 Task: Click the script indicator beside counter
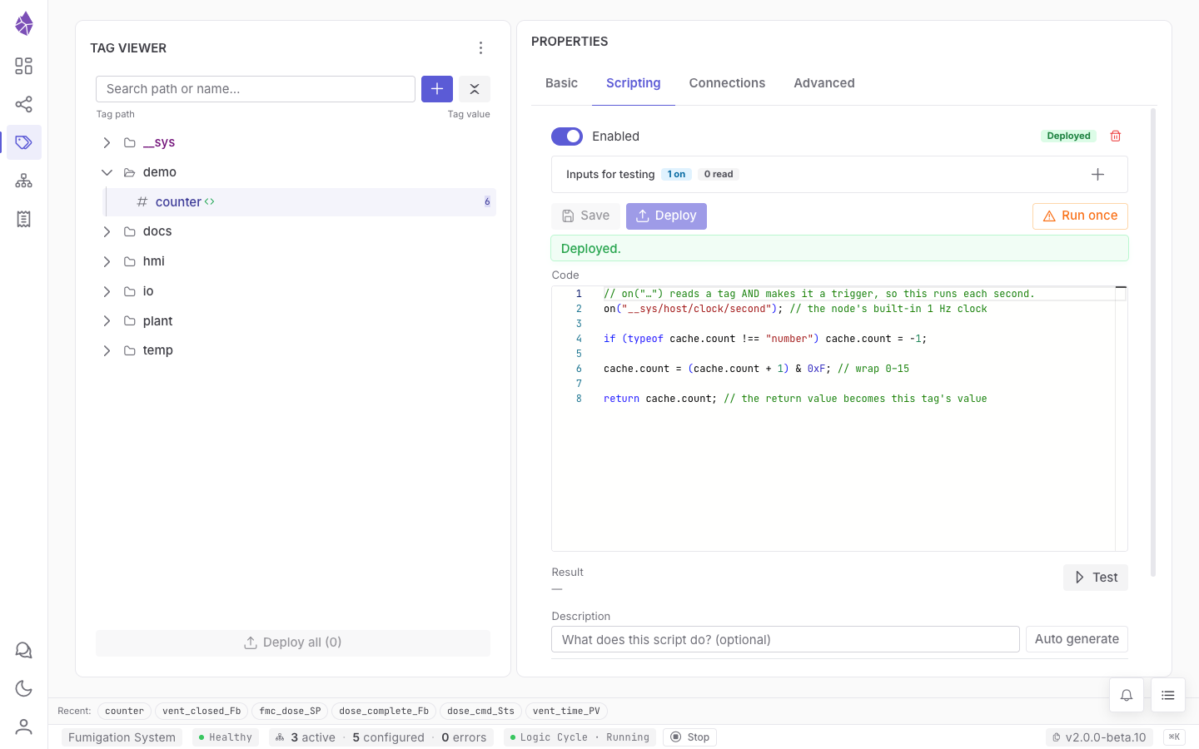(x=210, y=202)
